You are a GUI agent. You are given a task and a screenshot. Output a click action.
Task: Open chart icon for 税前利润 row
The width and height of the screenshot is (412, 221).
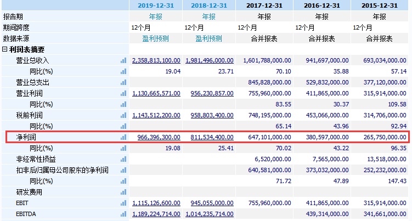pos(123,115)
